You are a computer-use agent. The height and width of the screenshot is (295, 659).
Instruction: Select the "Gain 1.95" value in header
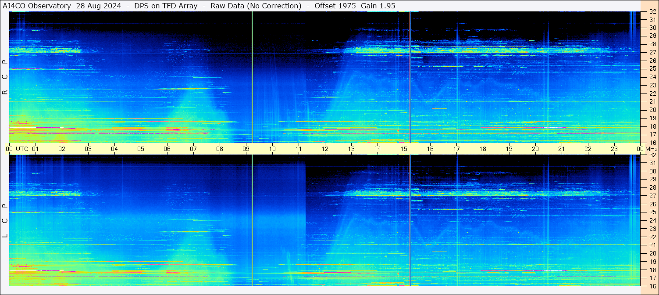pos(378,6)
